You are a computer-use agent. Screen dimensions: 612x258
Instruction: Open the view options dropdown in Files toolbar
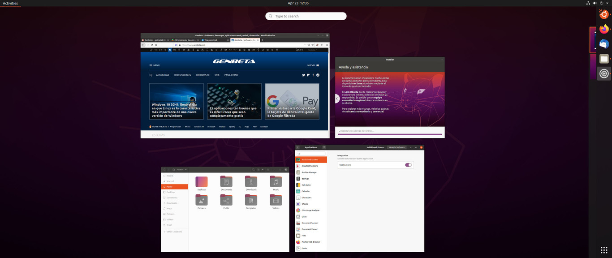pos(263,170)
